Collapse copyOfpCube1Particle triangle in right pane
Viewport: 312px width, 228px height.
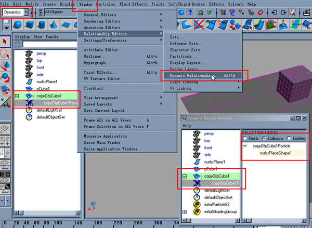pyautogui.click(x=245, y=146)
